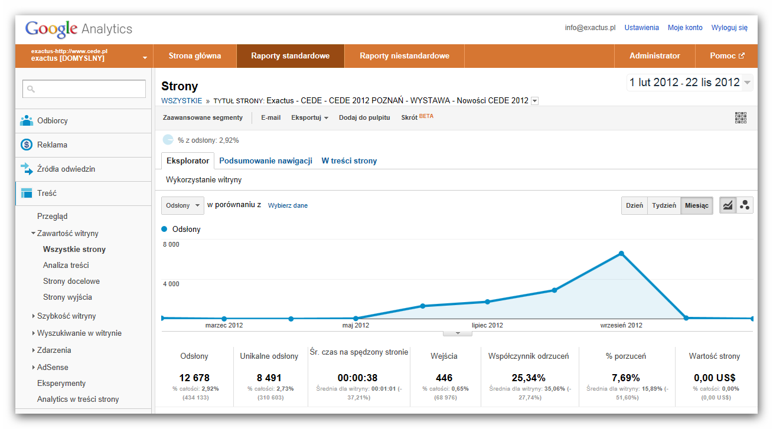Open the Odsłony metric dropdown
The height and width of the screenshot is (429, 773).
pos(182,205)
